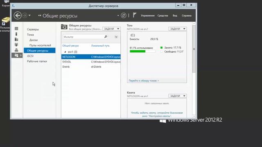Viewport: 262px width, 147px height.
Task: Open iSCSI in the navigation pane
Action: [x=30, y=56]
